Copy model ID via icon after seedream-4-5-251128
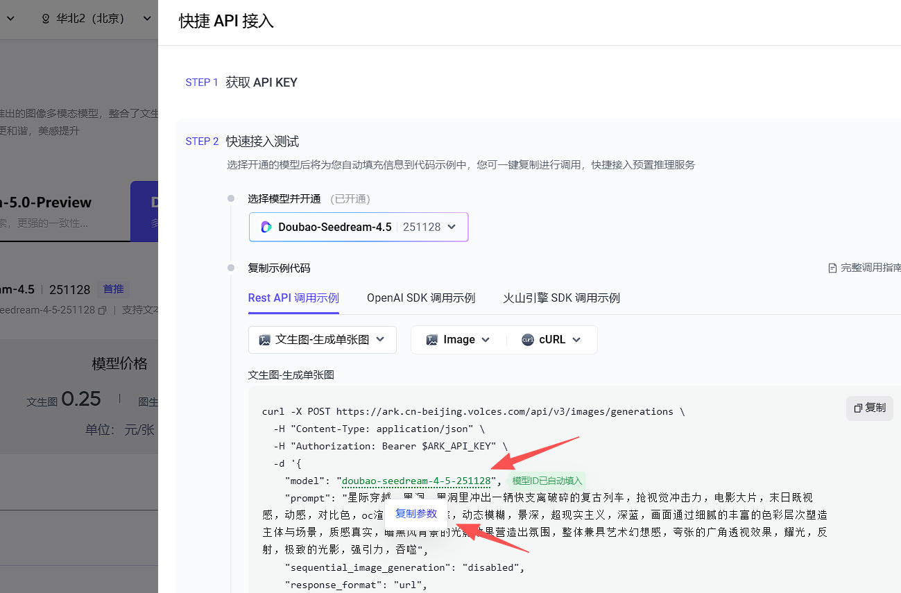This screenshot has height=593, width=901. (x=103, y=310)
